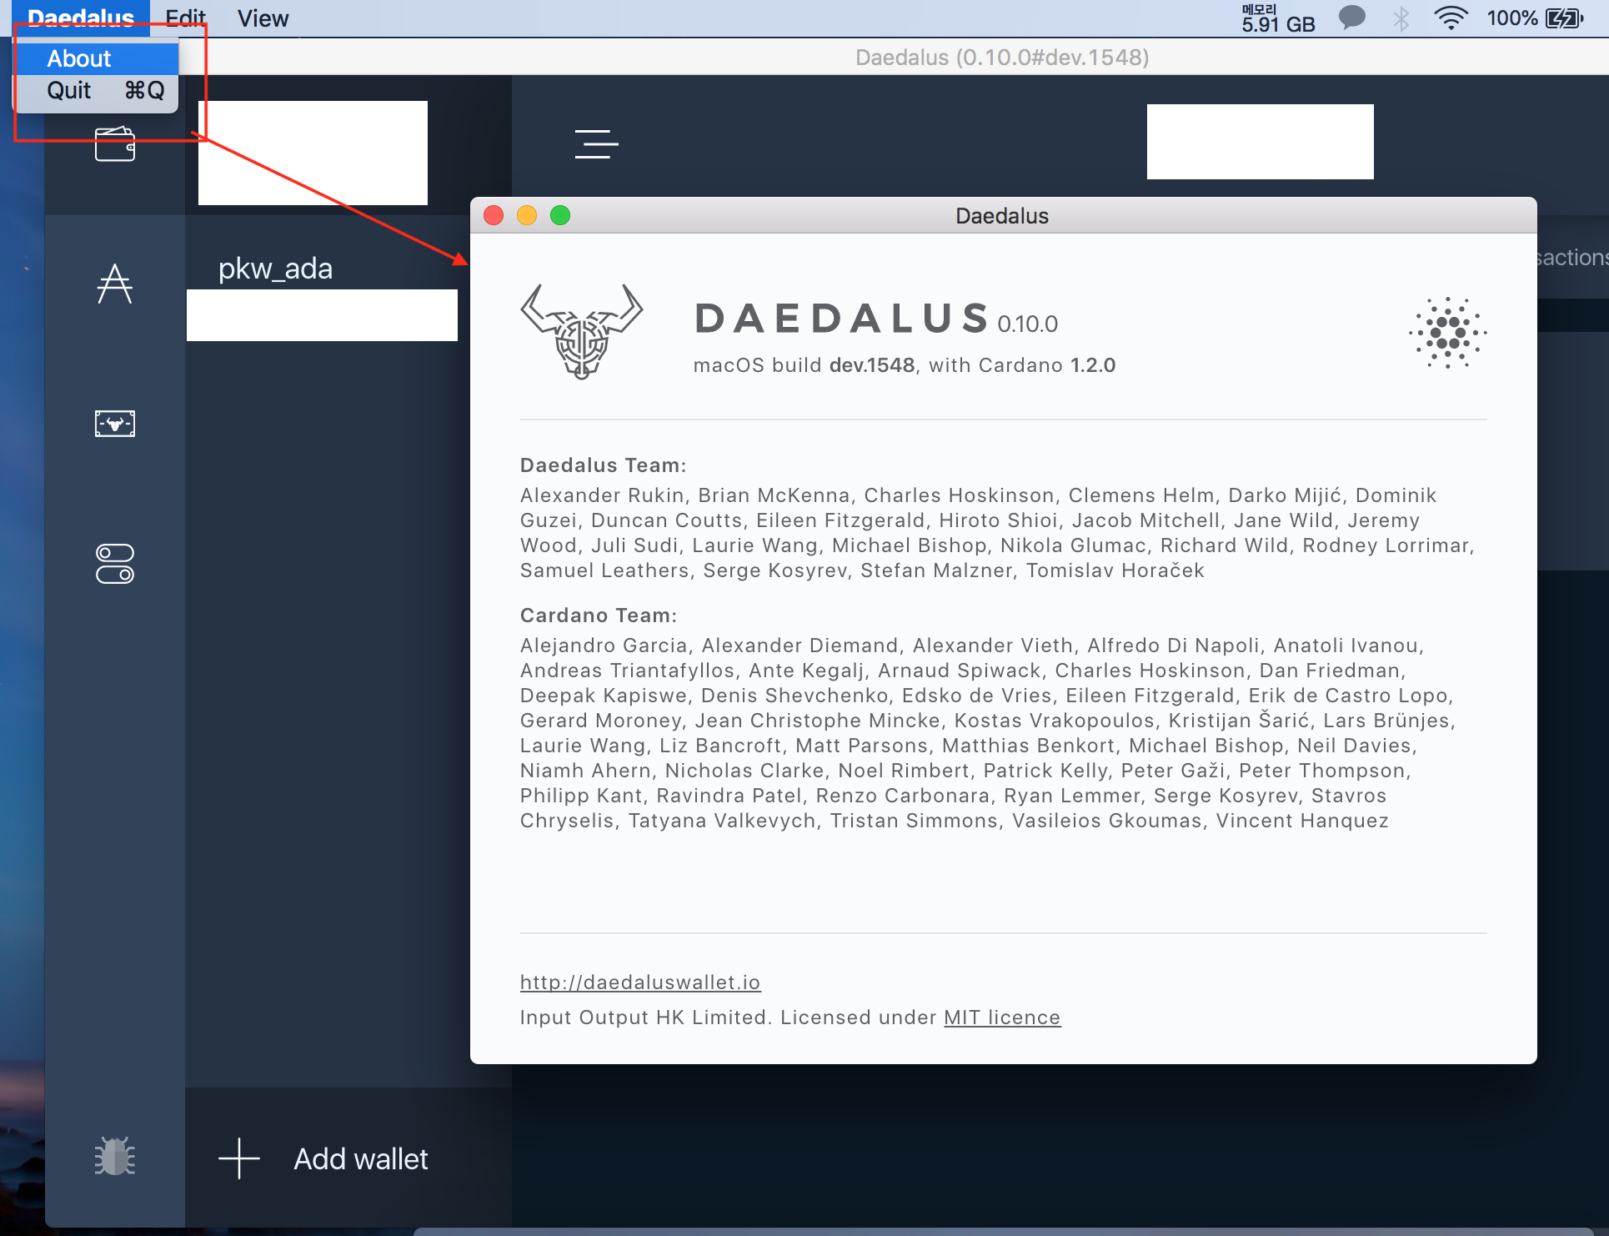Open the View menu
The image size is (1609, 1236).
point(263,18)
